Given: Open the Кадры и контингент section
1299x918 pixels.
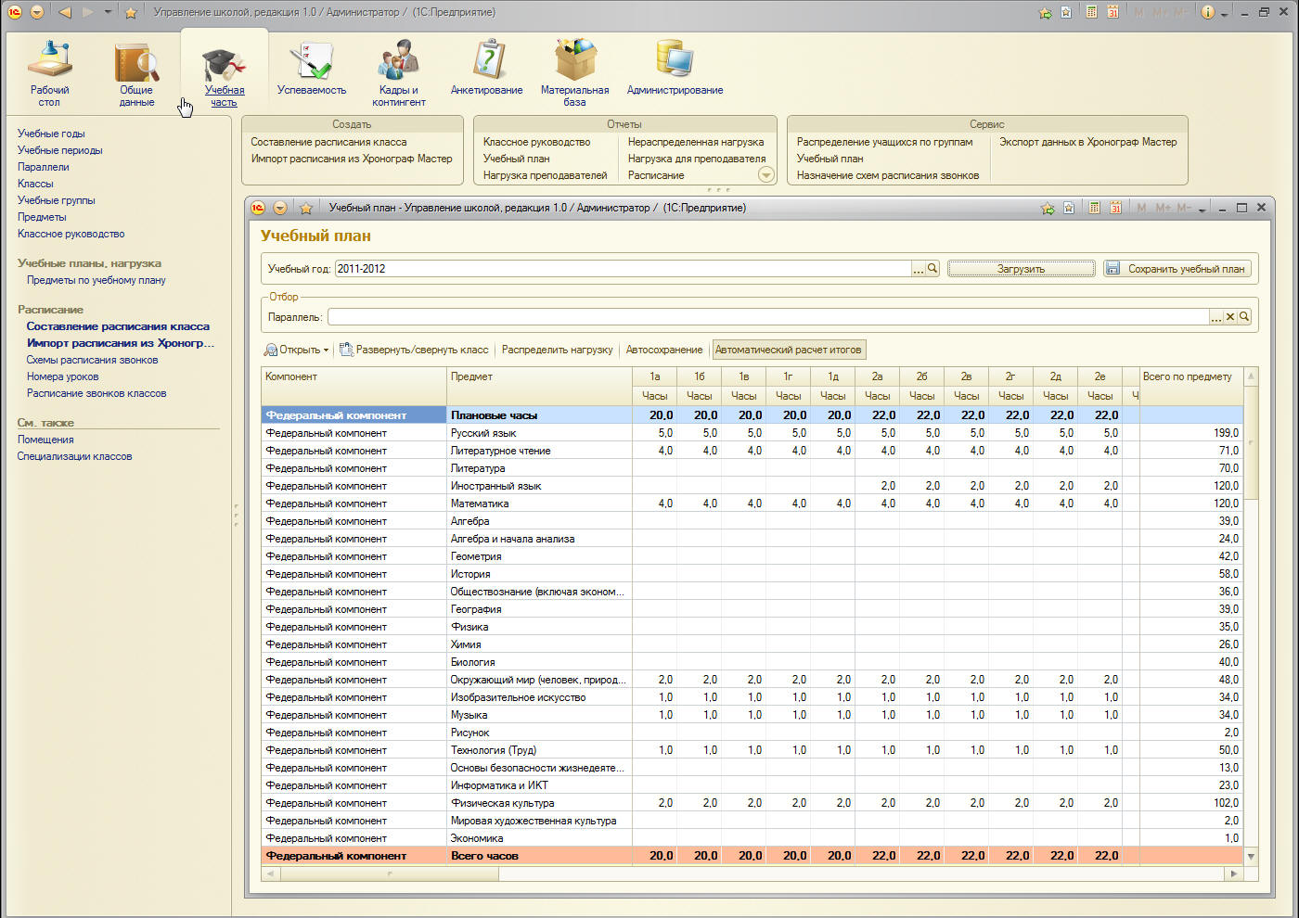Looking at the screenshot, I should coord(399,72).
